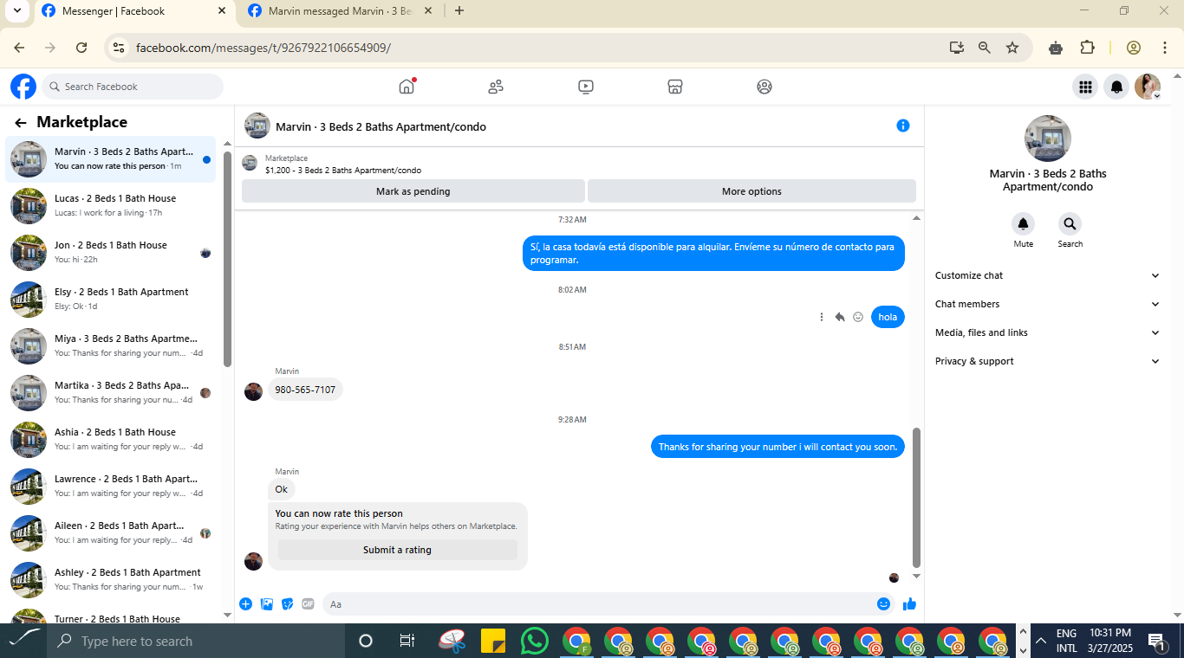Attach a file with the photo icon

(267, 604)
